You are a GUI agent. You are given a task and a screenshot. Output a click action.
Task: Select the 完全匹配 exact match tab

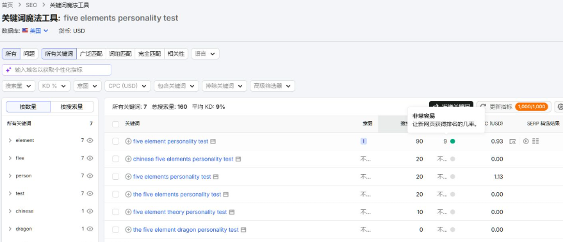click(x=149, y=54)
